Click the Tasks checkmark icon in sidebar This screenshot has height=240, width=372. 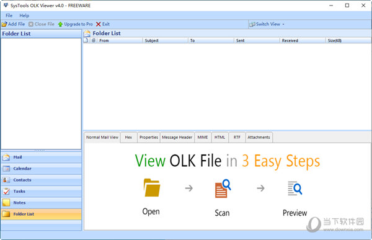pos(6,192)
